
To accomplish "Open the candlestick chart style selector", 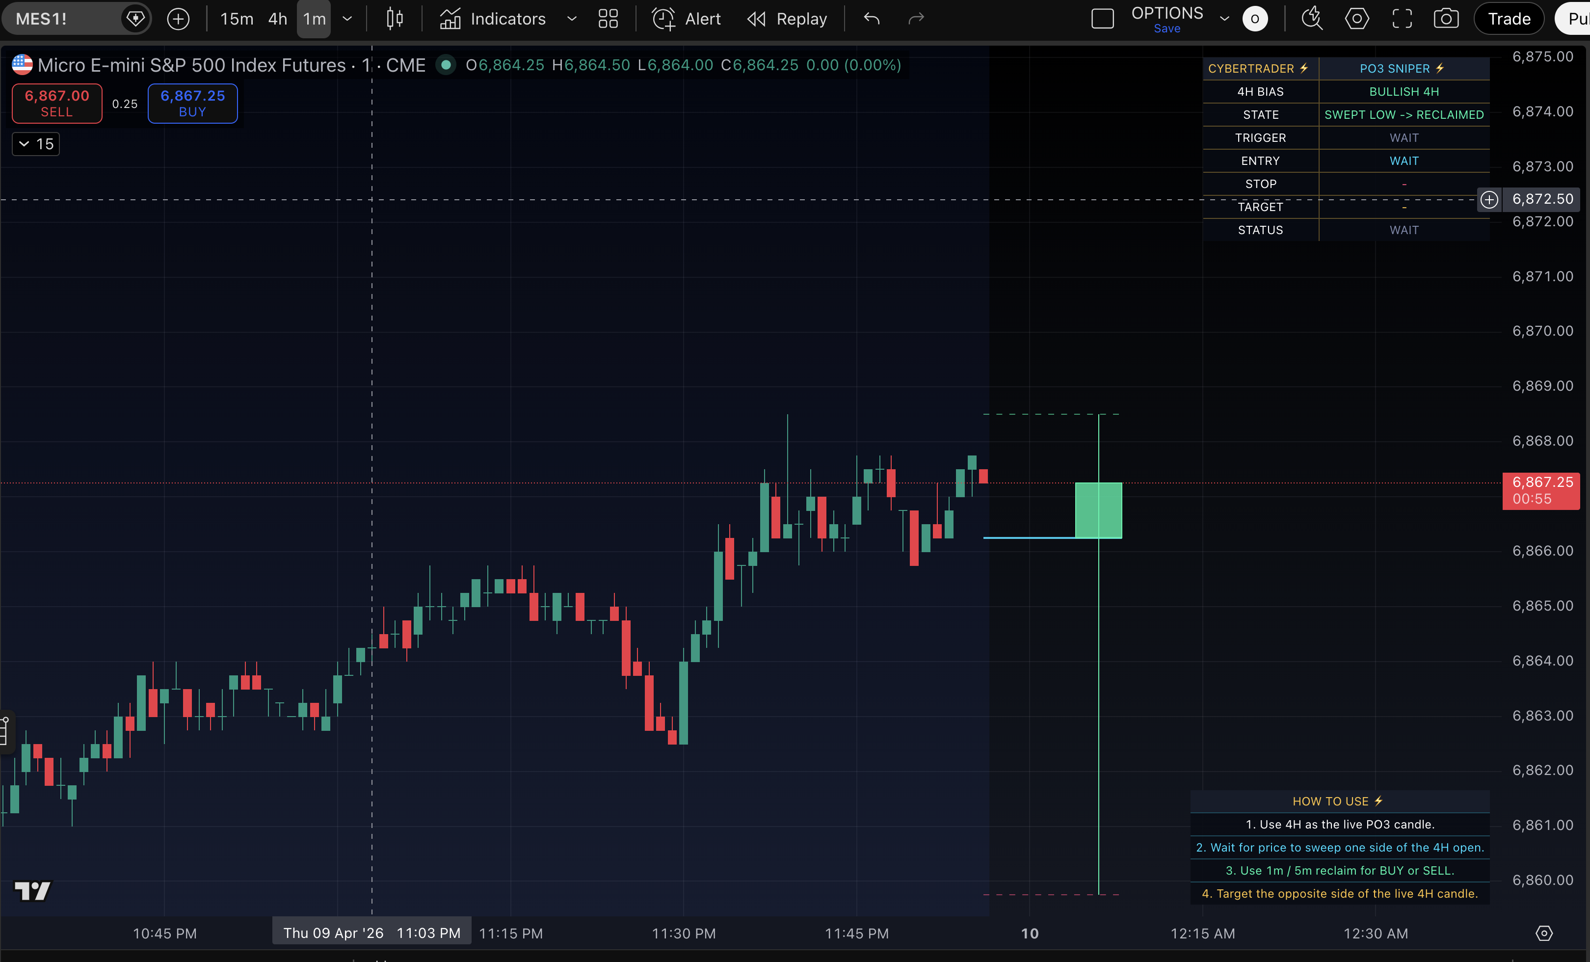I will [394, 19].
